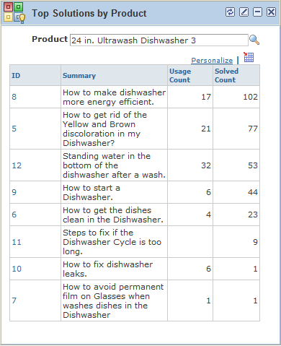
Task: Select 'How to make dishwasher more energy efficient.' text
Action: click(x=114, y=97)
